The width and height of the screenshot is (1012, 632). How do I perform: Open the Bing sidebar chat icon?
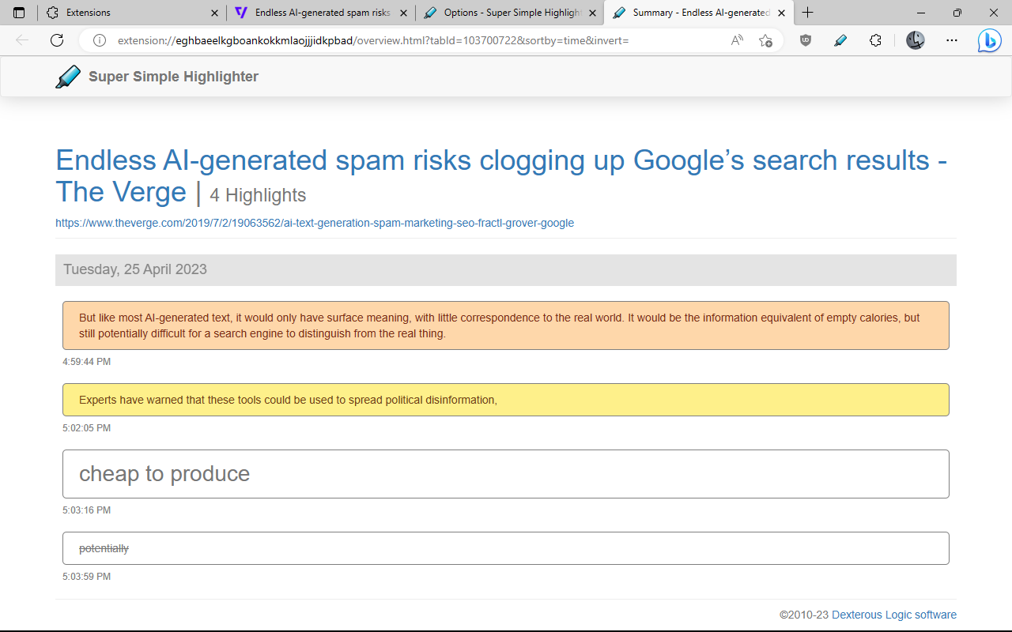coord(988,40)
